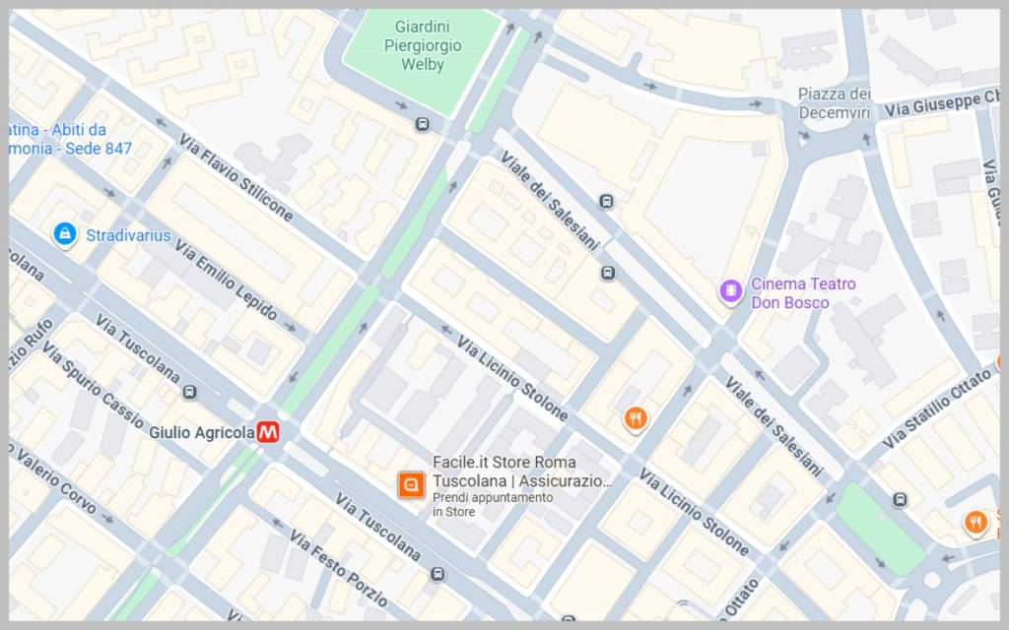Select the Giulio Agricola station name label
The image size is (1009, 630).
coord(201,433)
